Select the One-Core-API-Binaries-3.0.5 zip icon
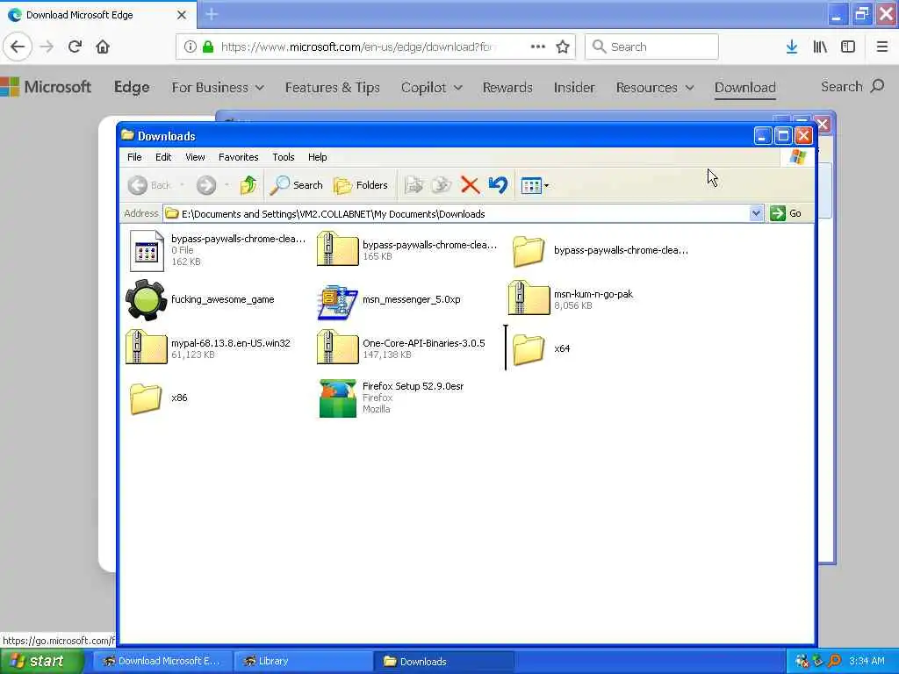 point(338,348)
